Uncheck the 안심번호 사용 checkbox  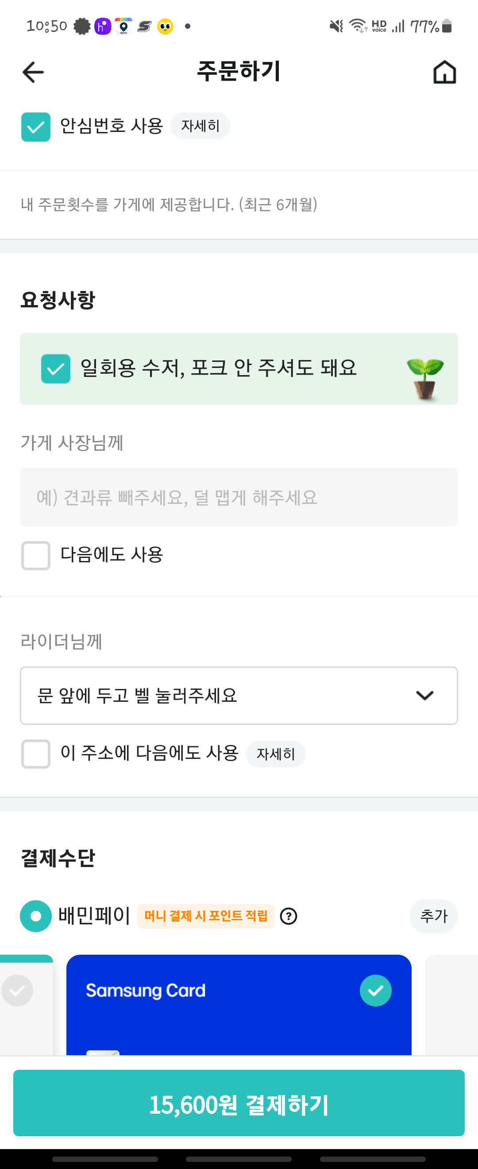(36, 127)
